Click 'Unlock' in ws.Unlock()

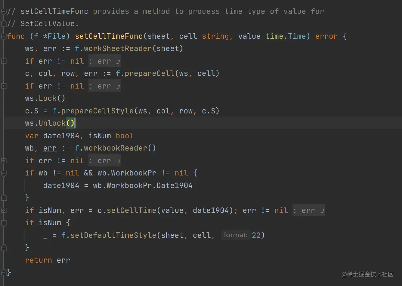click(x=52, y=123)
